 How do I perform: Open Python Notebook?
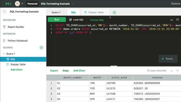point(18,41)
